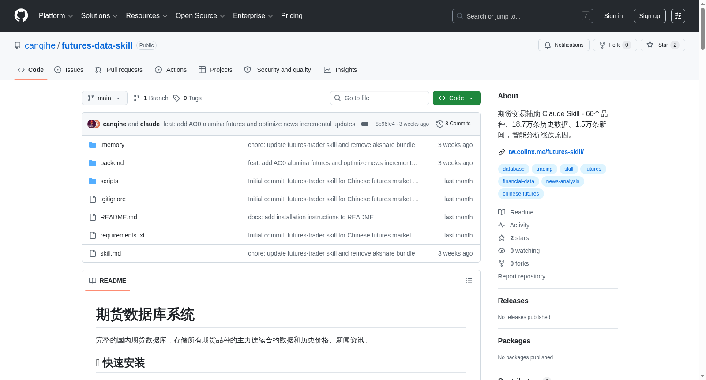Expand the Open Source menu

[x=200, y=16]
